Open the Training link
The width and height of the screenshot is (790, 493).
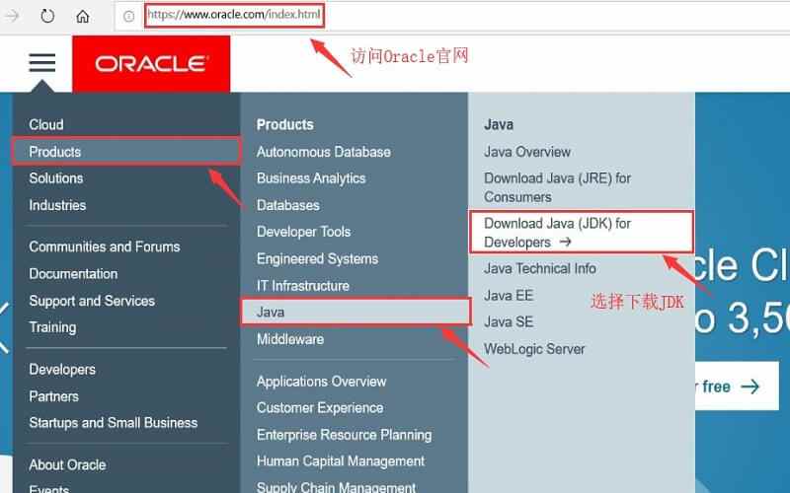pyautogui.click(x=52, y=327)
